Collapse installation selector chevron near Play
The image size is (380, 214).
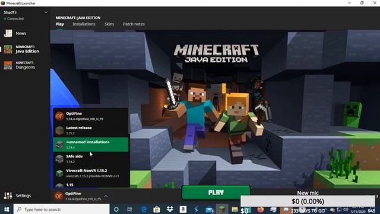(106, 196)
